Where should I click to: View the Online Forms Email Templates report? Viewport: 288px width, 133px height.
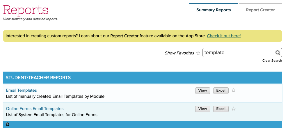202,109
